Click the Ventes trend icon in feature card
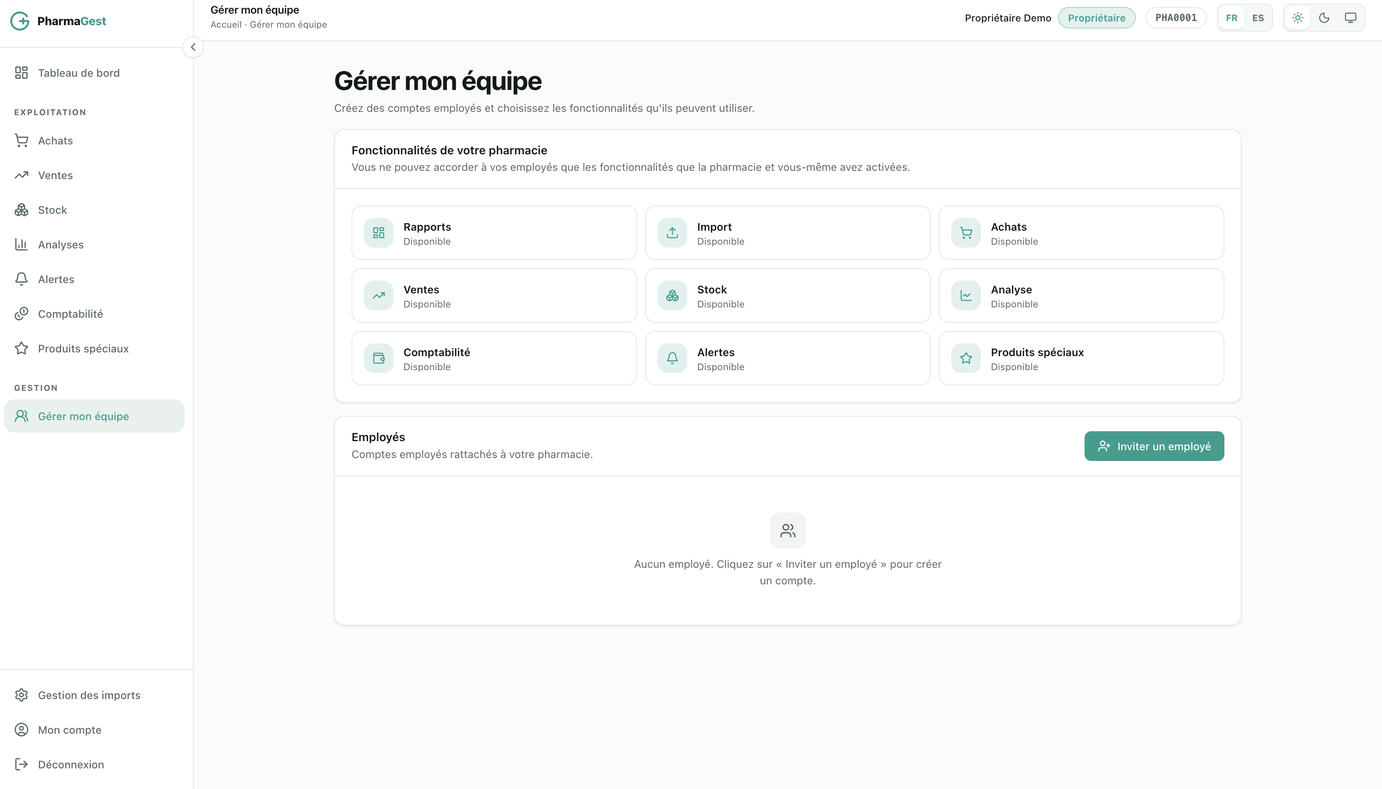This screenshot has height=789, width=1382. point(379,296)
